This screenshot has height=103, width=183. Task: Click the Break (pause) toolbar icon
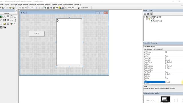point(39,8)
